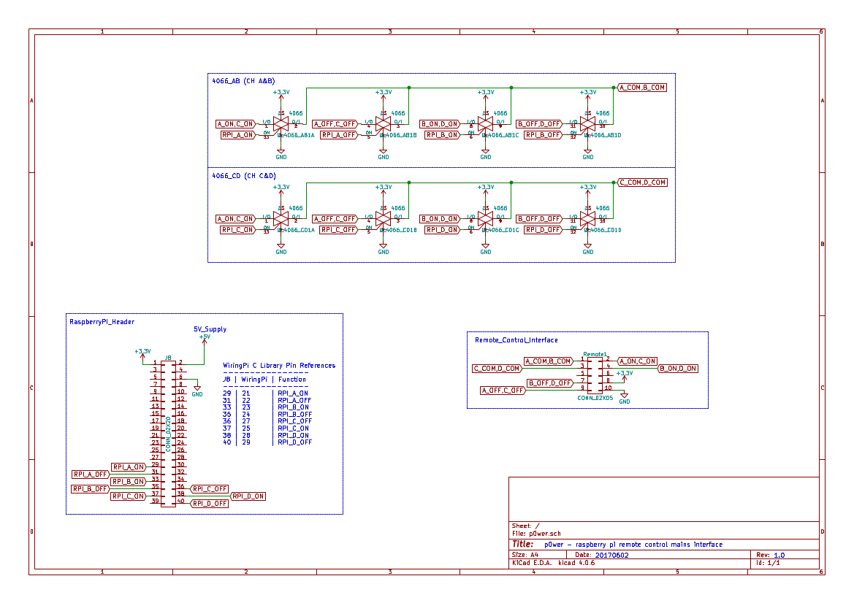Select the Remote1 CONN_02X05 connector body
The width and height of the screenshot is (854, 603).
click(x=595, y=375)
